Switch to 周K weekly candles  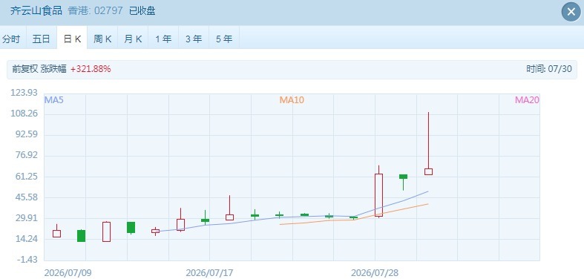coord(102,39)
